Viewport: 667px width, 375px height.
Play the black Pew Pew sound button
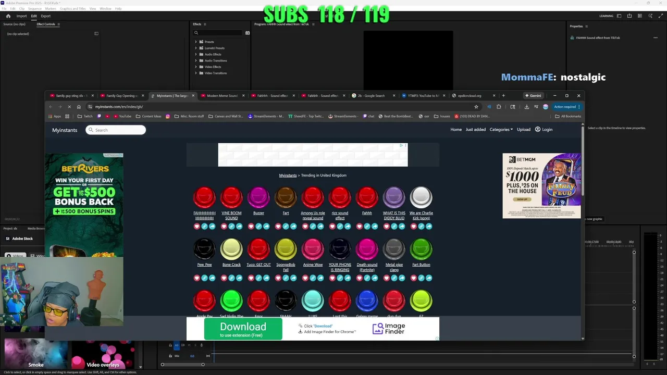(204, 249)
